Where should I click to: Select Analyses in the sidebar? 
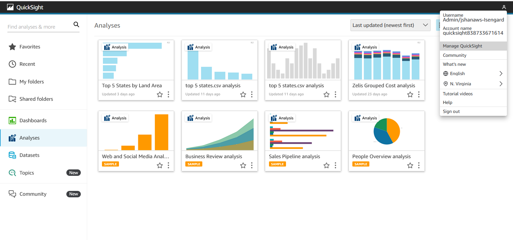click(44, 138)
